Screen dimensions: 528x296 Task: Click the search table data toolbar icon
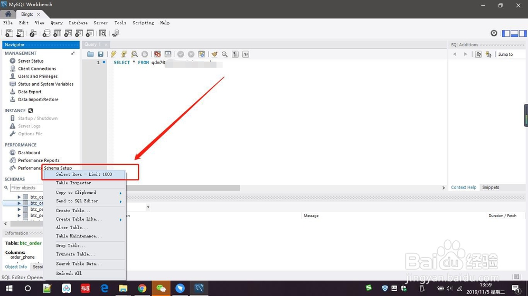tap(103, 33)
